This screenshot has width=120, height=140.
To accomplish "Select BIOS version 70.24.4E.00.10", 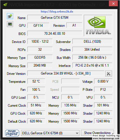I will [x=55, y=34].
